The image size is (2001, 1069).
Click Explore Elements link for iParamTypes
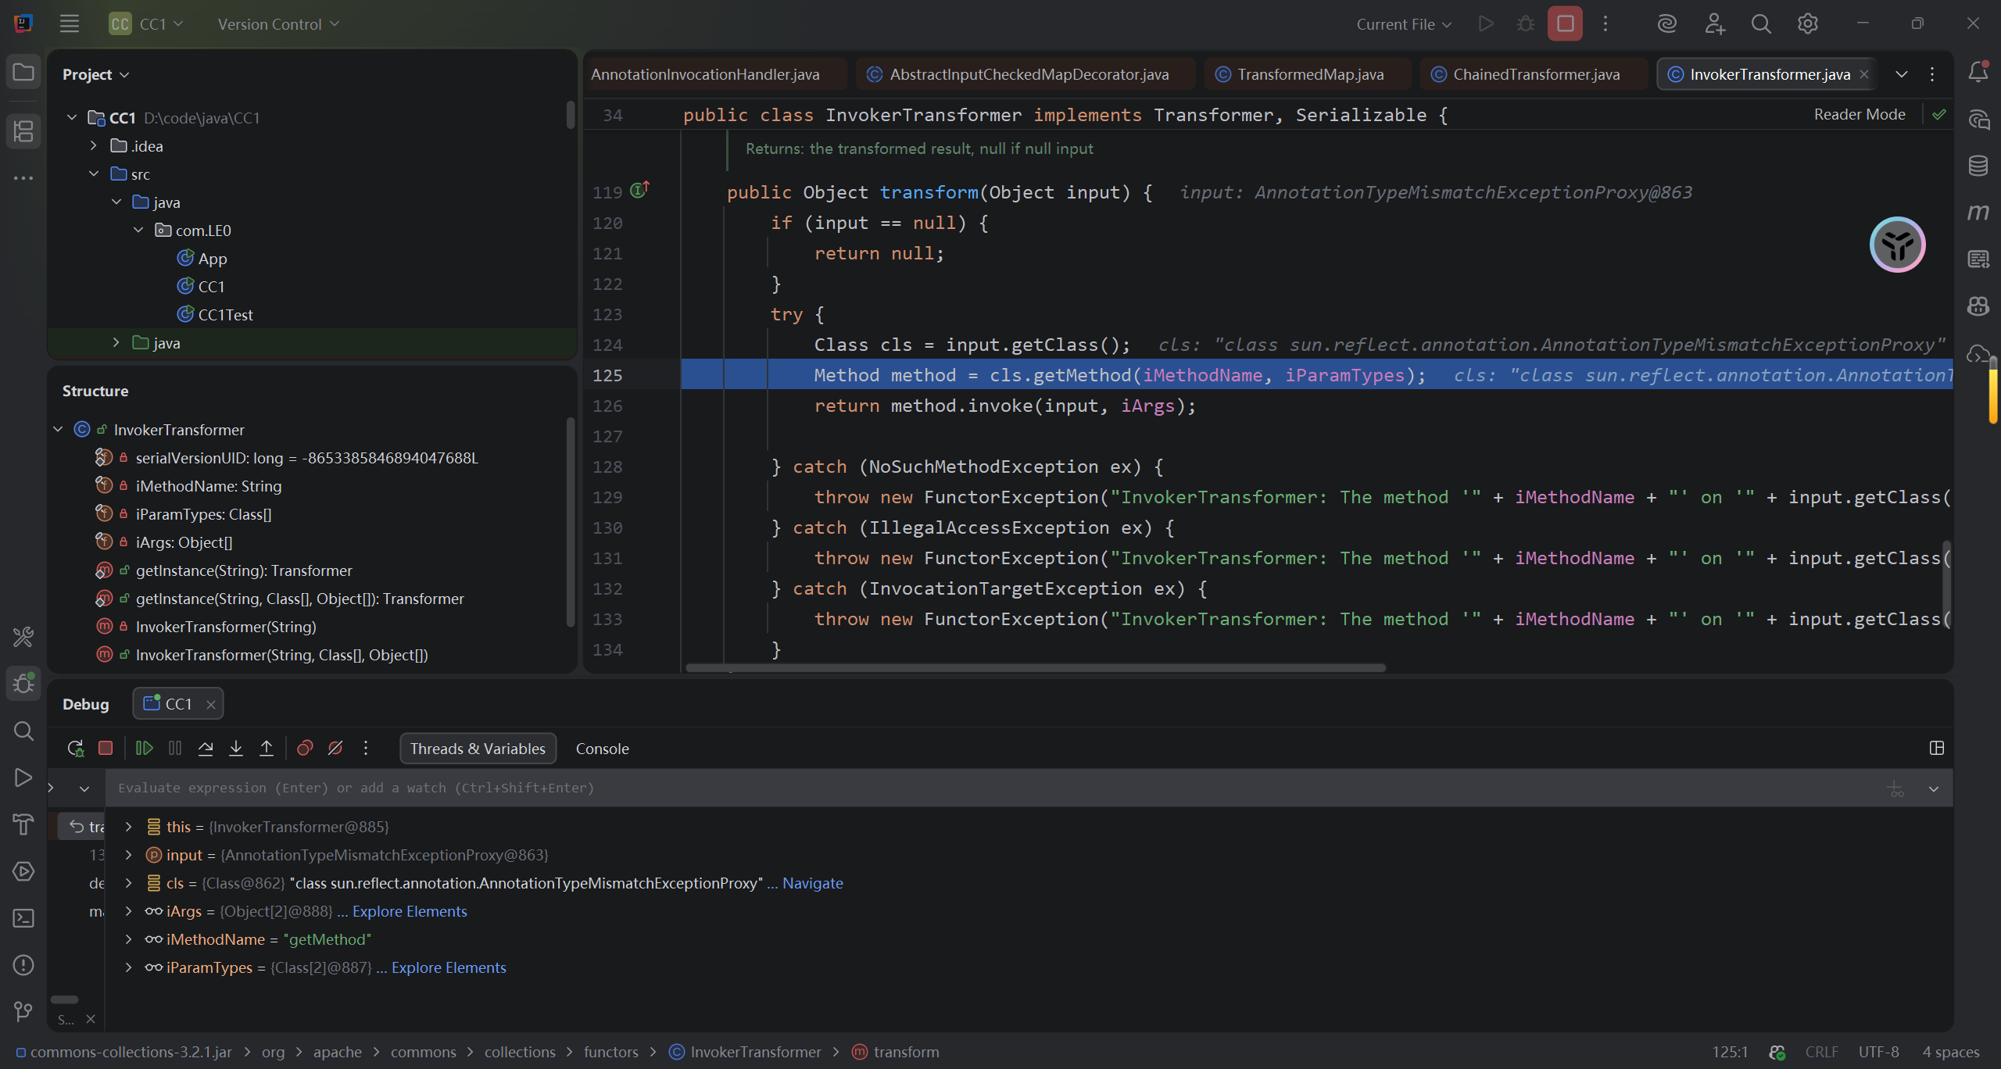[449, 967]
